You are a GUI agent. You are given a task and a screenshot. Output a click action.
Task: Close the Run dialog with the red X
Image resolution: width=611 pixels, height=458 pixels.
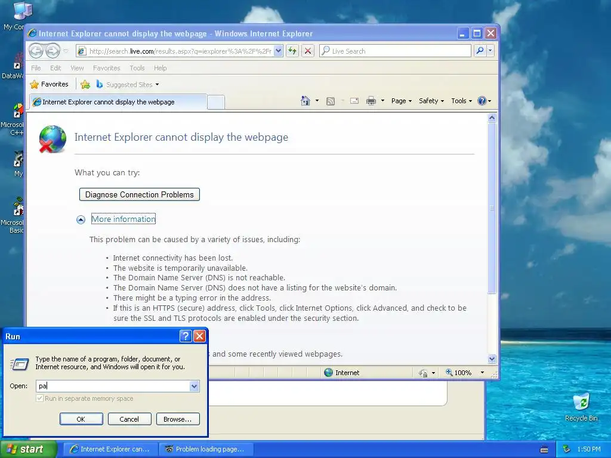point(199,336)
